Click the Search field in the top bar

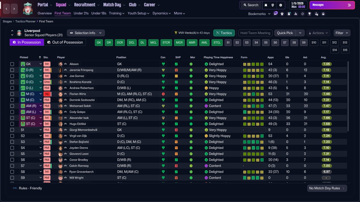251,5
